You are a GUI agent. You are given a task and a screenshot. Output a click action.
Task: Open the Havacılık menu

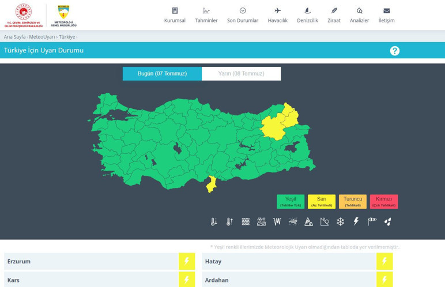[x=278, y=16]
